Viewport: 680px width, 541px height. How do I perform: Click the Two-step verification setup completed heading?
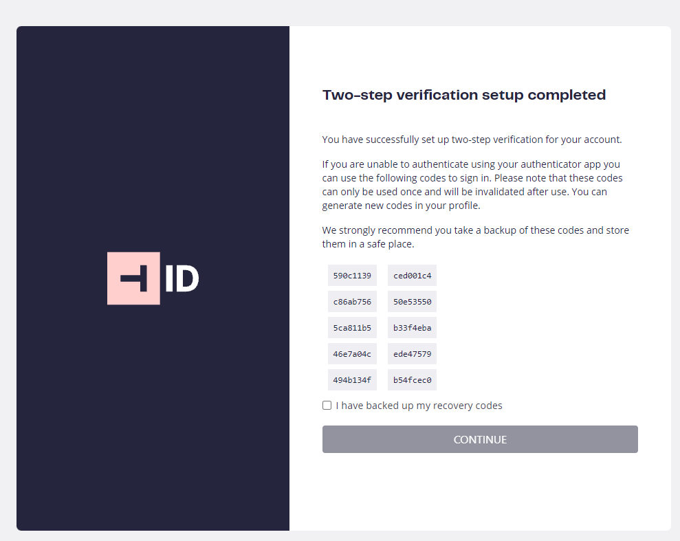(x=464, y=95)
